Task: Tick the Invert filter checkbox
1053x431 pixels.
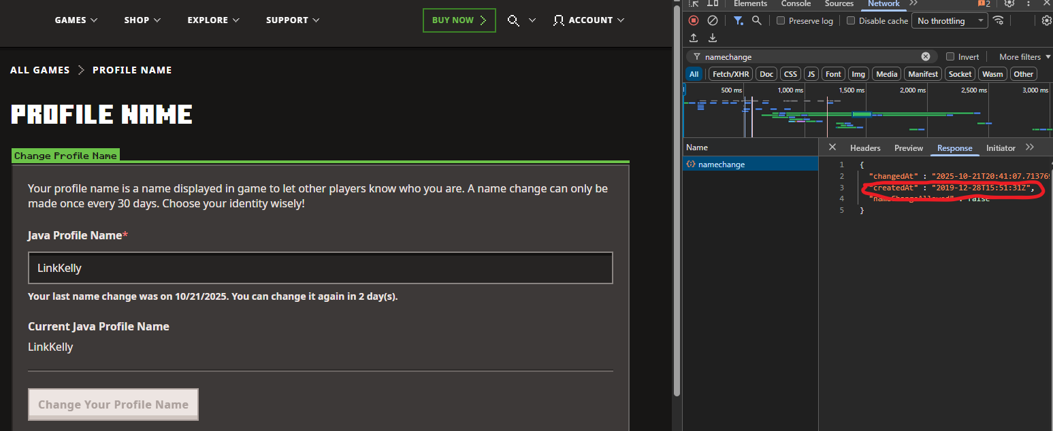Action: [950, 56]
